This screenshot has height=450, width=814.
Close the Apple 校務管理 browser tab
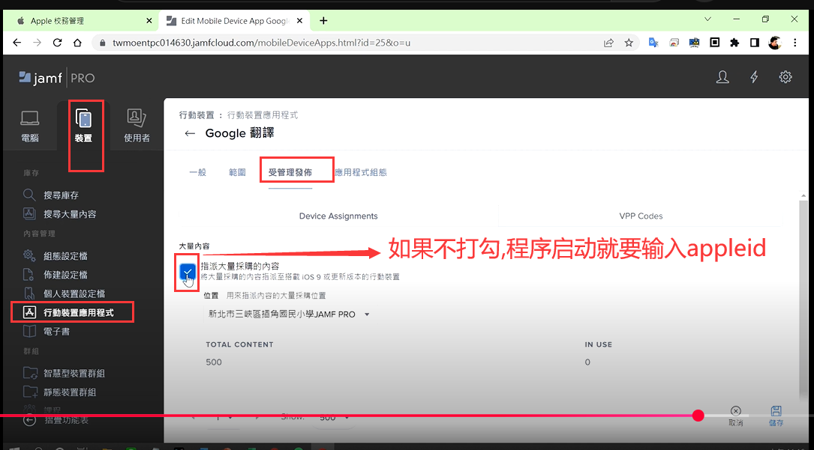coord(149,21)
